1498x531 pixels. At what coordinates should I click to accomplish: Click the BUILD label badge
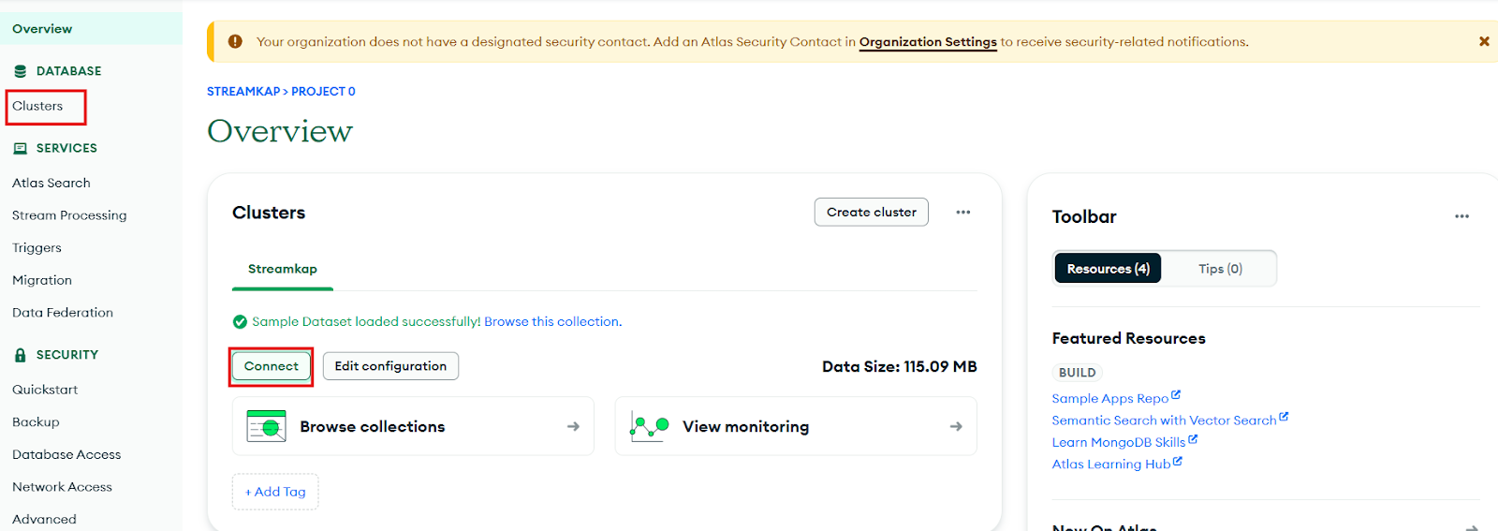pyautogui.click(x=1078, y=373)
